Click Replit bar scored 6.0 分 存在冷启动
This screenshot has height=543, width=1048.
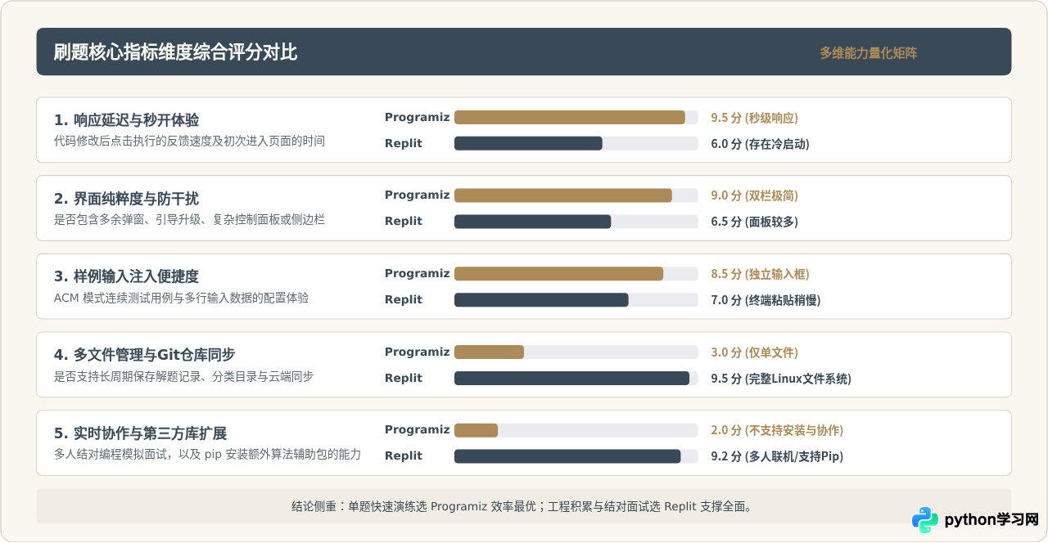[x=528, y=143]
